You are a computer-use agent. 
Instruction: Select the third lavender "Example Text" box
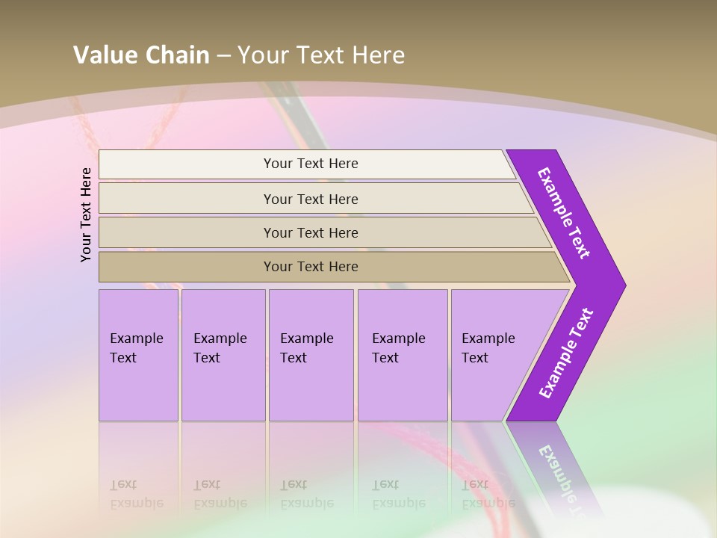pyautogui.click(x=310, y=355)
